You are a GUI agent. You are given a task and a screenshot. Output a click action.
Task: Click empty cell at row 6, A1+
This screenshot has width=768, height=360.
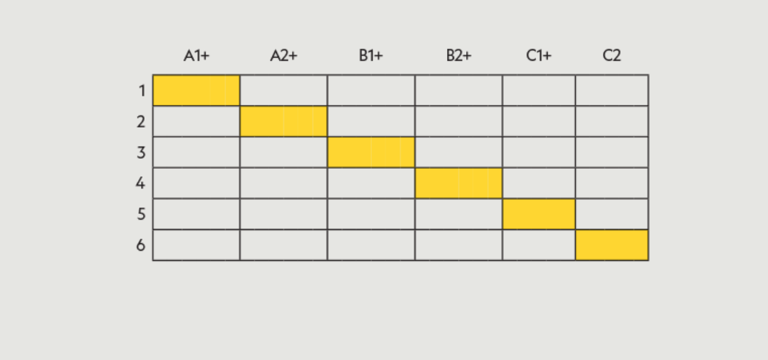click(196, 245)
